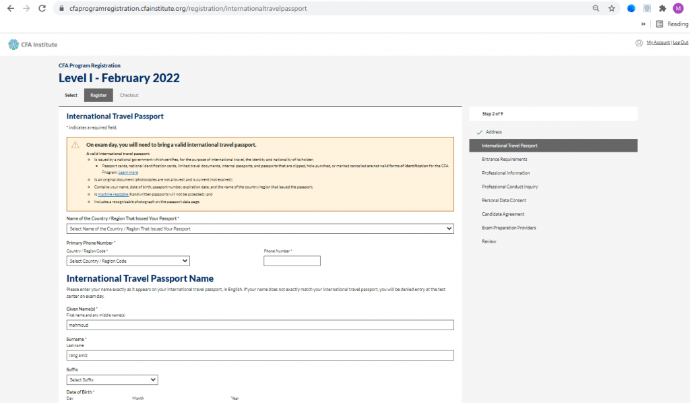
Task: Open My Account link
Action: coord(658,42)
